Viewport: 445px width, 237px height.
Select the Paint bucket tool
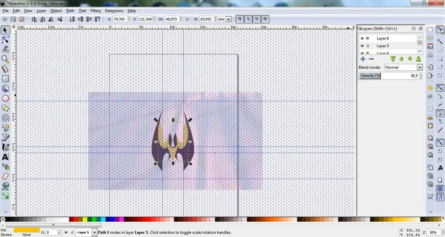pos(5,186)
